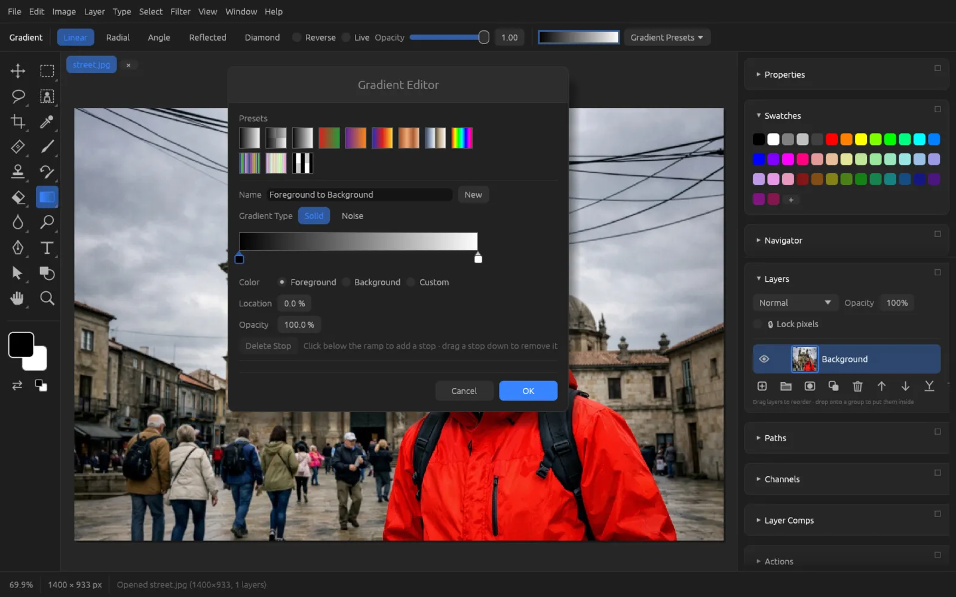Screen dimensions: 956x597
Task: Open the Filter menu
Action: pos(180,11)
